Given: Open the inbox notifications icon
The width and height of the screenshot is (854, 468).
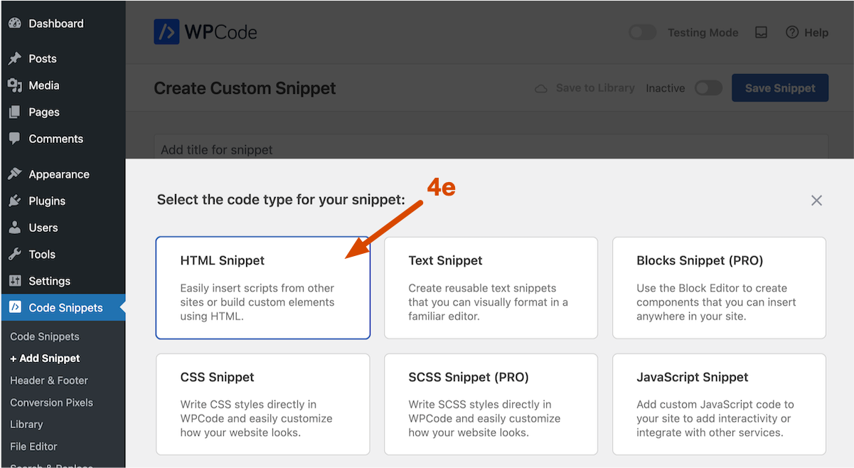Looking at the screenshot, I should (761, 33).
